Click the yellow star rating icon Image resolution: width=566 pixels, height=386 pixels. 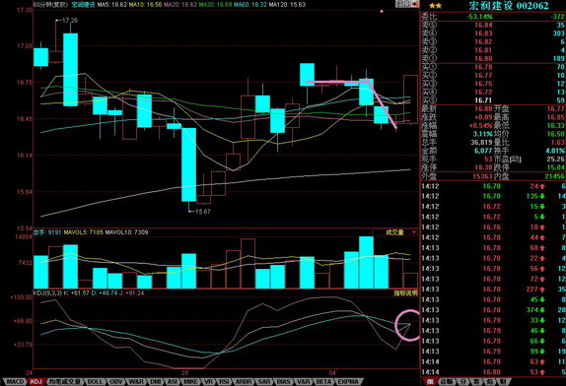point(435,6)
